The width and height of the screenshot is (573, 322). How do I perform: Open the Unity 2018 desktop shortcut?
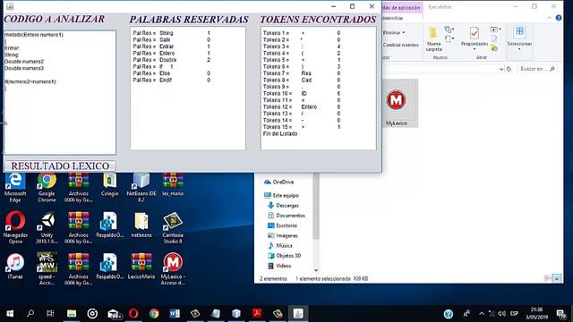47,228
